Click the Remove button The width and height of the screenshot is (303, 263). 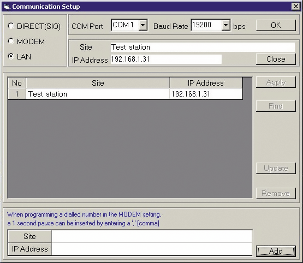tap(276, 193)
